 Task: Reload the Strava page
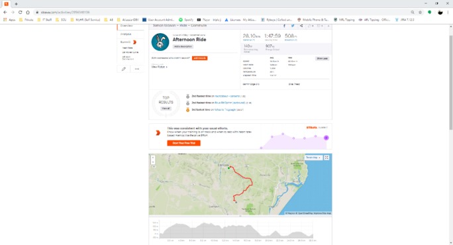coord(20,13)
